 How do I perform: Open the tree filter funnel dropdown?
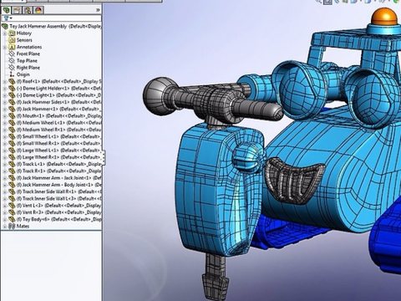(8, 18)
